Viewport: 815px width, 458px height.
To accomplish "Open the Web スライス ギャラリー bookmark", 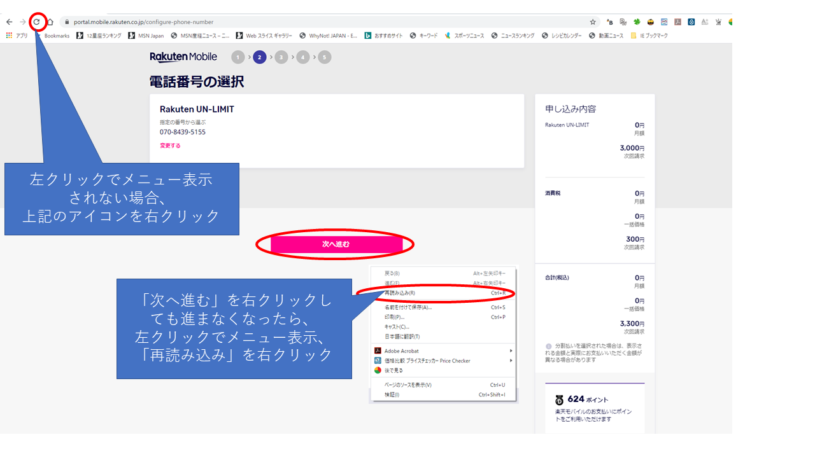I will click(264, 36).
